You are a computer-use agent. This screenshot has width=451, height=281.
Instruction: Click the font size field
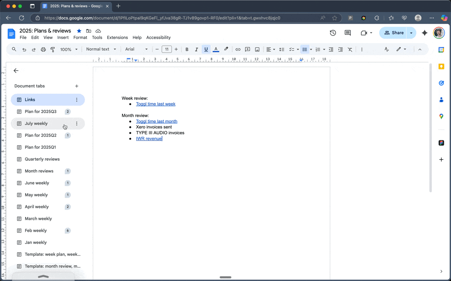point(166,49)
